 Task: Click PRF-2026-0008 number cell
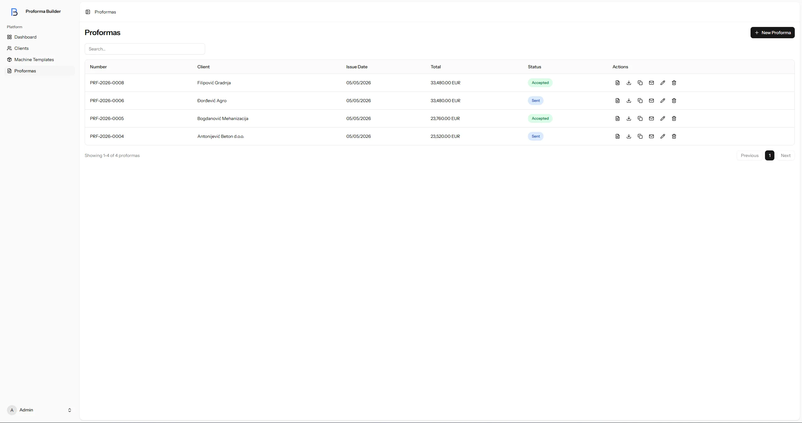pyautogui.click(x=107, y=83)
